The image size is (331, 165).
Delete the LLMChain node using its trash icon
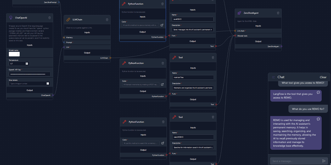click(107, 19)
